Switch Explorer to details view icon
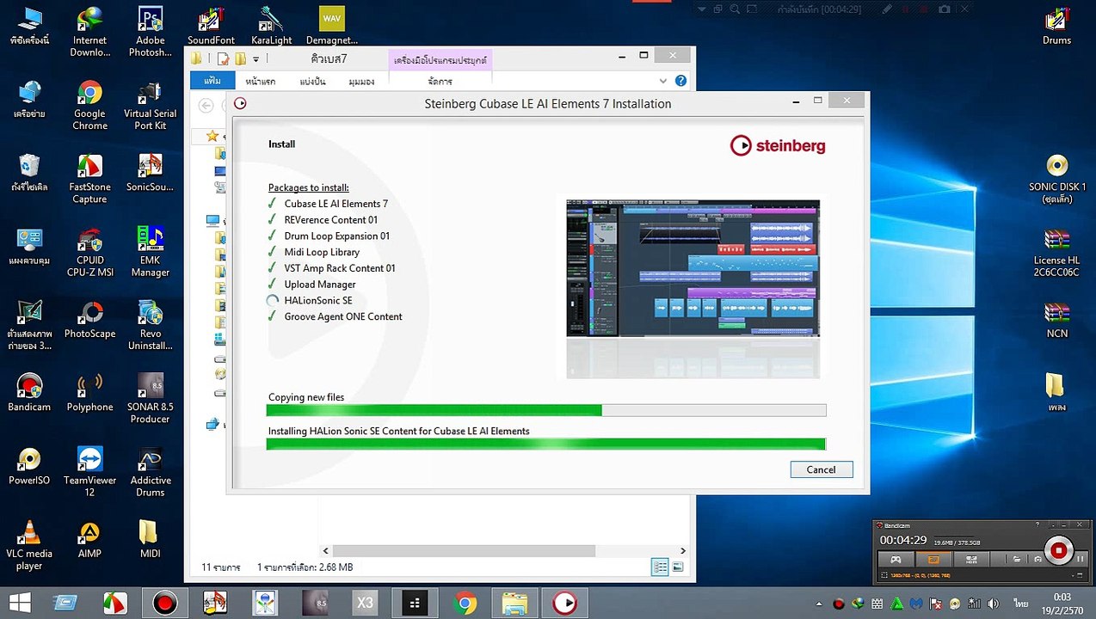1096x619 pixels. 660,567
